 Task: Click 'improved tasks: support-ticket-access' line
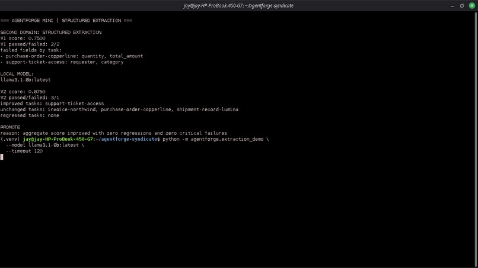point(52,104)
